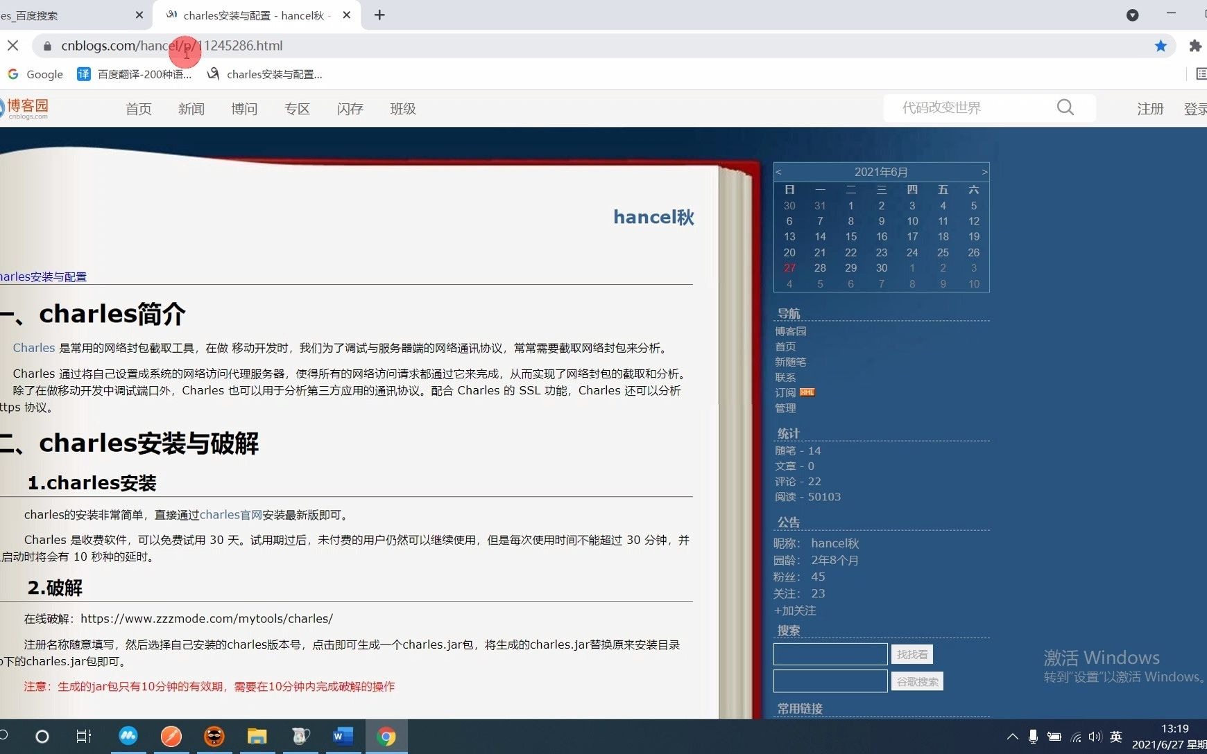Open the orange Postman-like app on taskbar
The height and width of the screenshot is (754, 1207).
171,736
